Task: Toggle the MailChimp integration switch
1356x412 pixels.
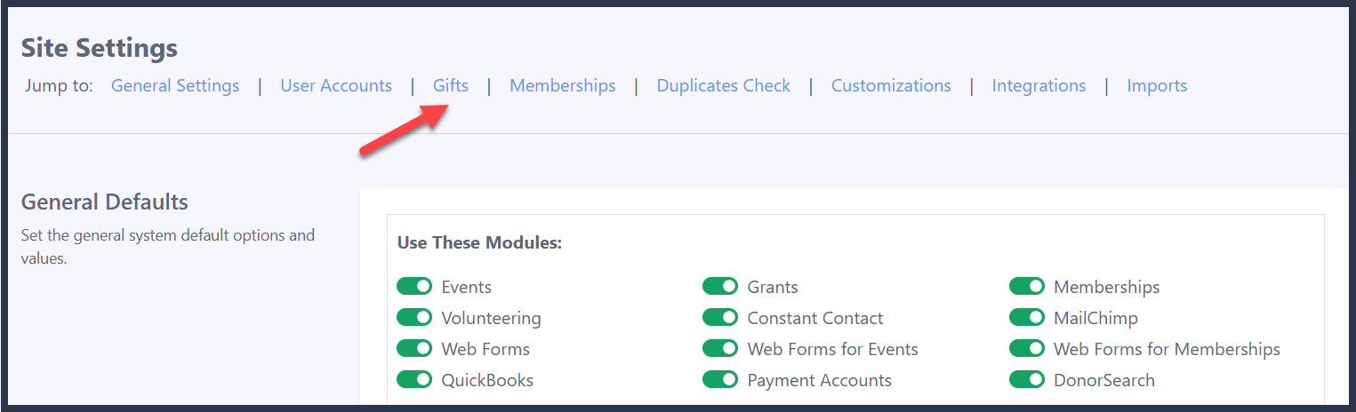Action: (1027, 318)
